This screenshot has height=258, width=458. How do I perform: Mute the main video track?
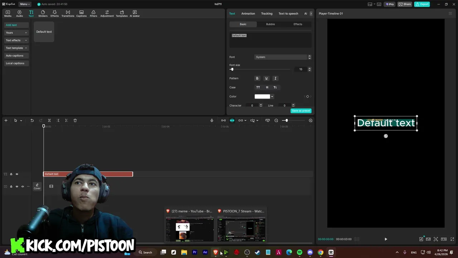[23, 186]
